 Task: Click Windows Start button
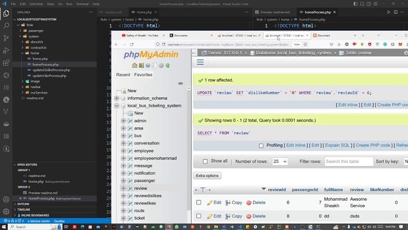4,227
